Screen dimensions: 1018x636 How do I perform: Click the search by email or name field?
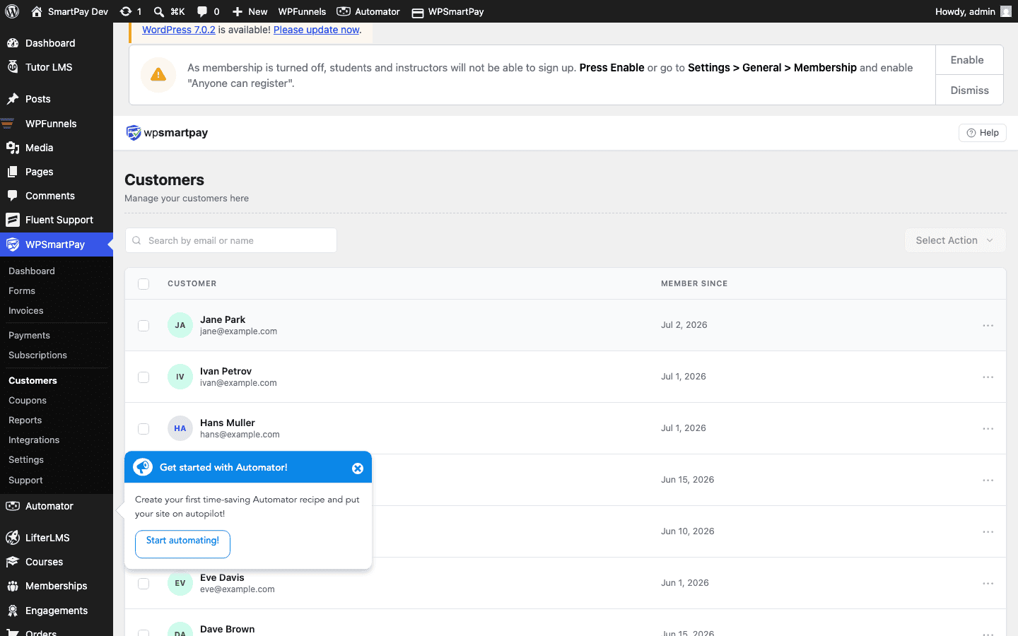click(231, 240)
